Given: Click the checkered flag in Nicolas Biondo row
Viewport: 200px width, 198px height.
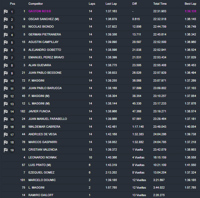Looking at the screenshot, I should click(x=6, y=27).
